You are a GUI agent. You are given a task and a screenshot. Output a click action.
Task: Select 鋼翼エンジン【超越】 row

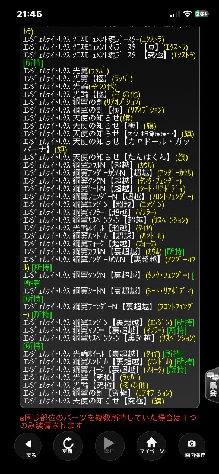(x=94, y=204)
